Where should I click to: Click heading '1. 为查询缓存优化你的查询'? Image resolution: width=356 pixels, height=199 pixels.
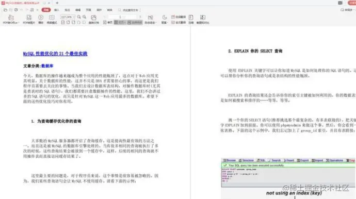point(56,121)
